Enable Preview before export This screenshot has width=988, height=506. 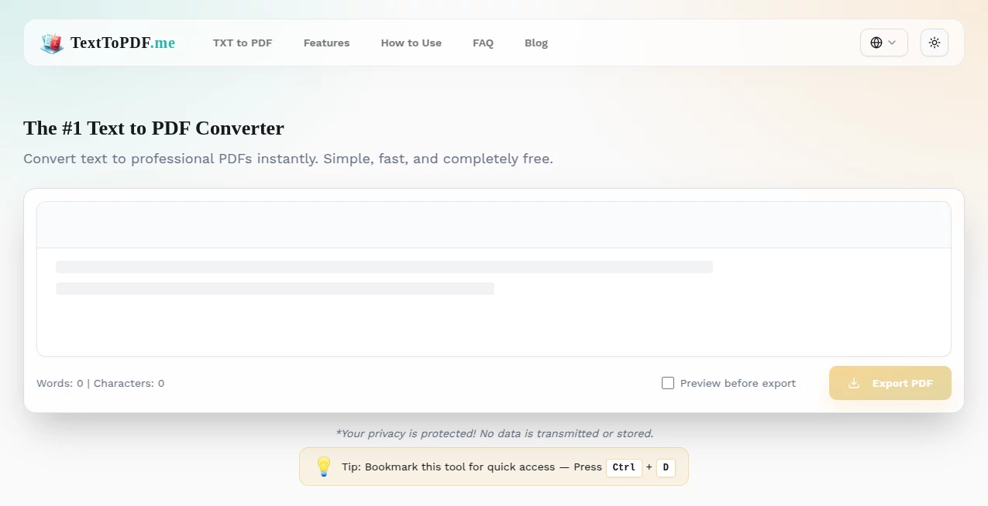click(667, 382)
